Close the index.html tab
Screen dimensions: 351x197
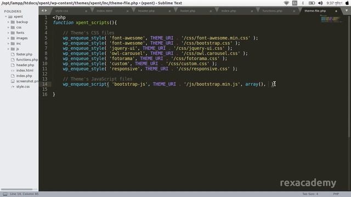pos(128,11)
